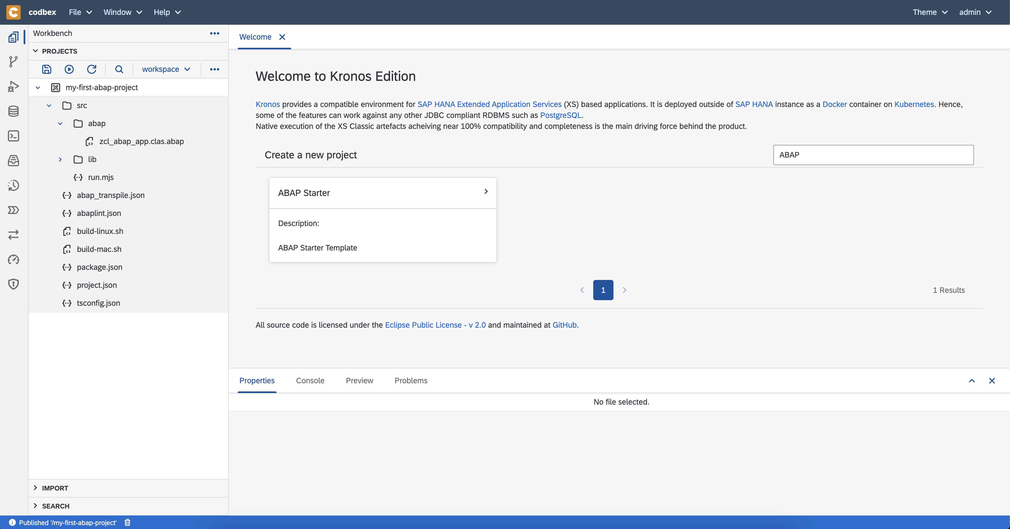Viewport: 1010px width, 529px height.
Task: Open the Debugger perspective bug icon
Action: click(x=13, y=86)
